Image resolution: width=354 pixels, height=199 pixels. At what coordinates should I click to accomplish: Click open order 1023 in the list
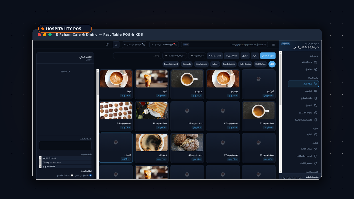67,158
